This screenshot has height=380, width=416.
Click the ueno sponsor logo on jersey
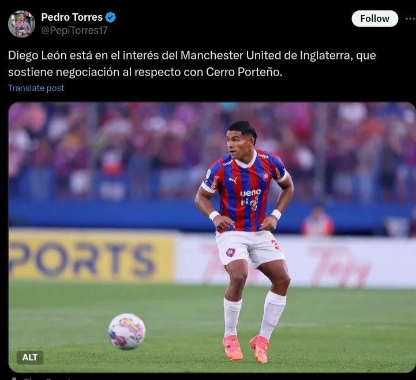250,193
